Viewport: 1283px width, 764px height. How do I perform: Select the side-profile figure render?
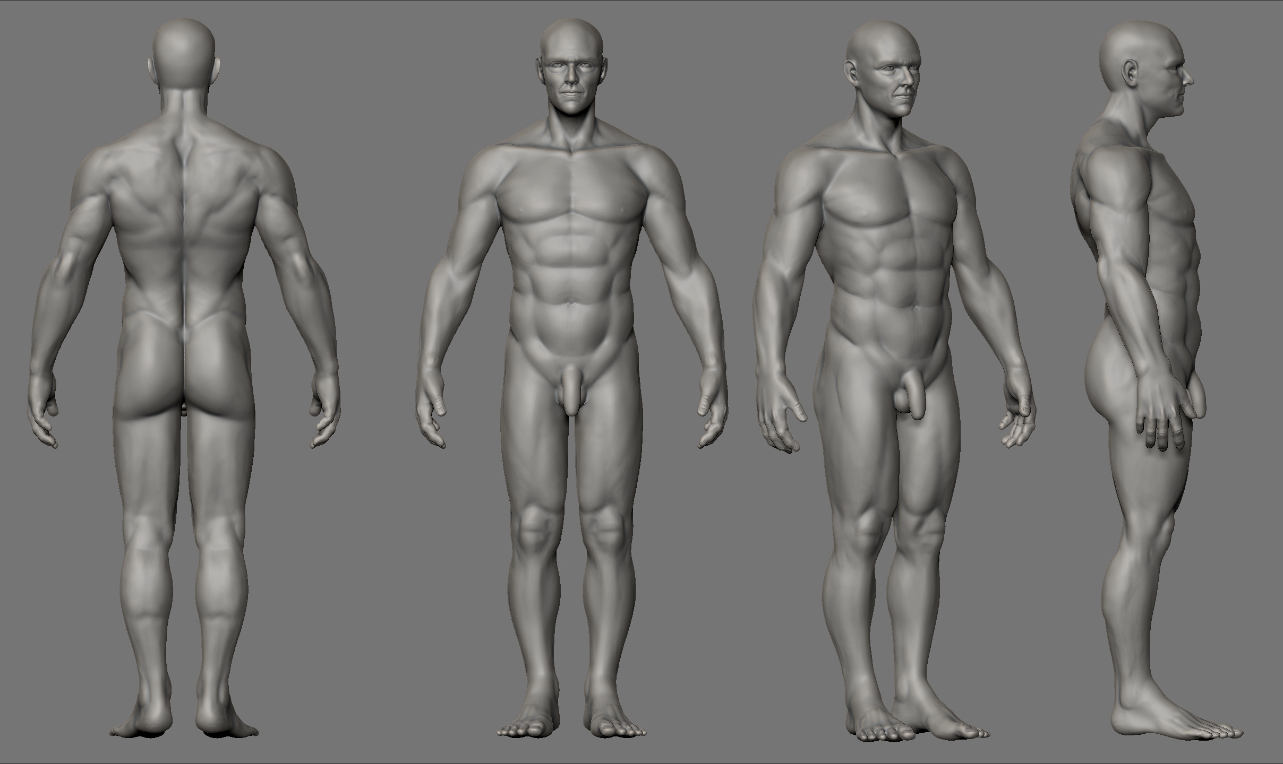click(x=1158, y=381)
